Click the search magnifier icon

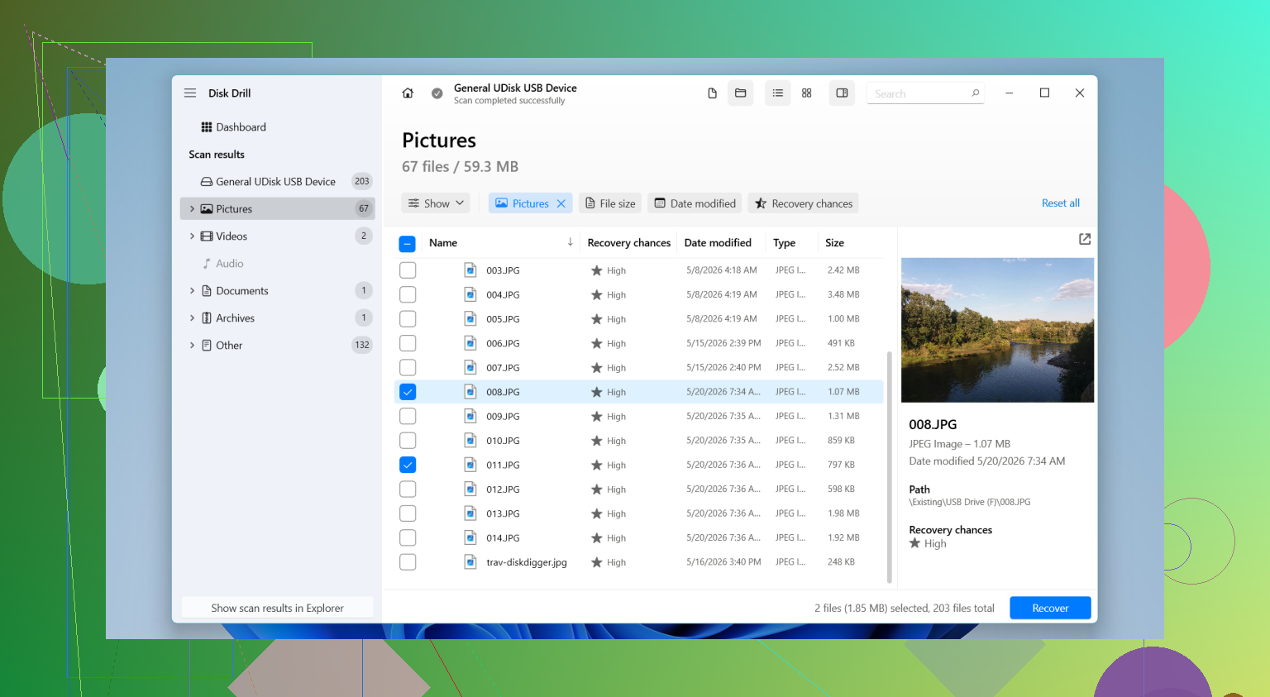976,93
